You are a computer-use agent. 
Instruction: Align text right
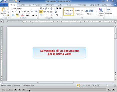[x=48, y=12]
